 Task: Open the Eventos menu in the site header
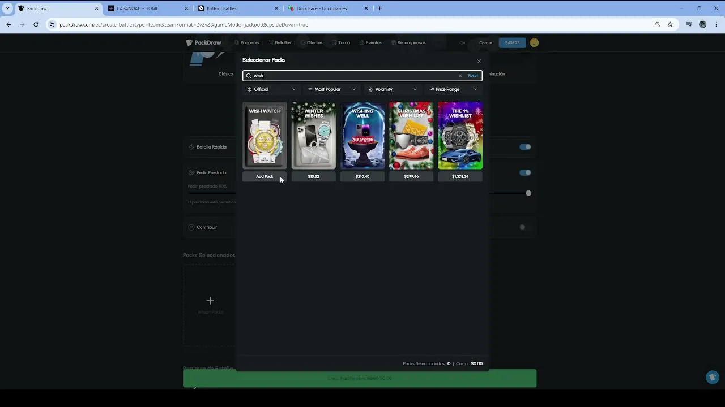point(370,42)
